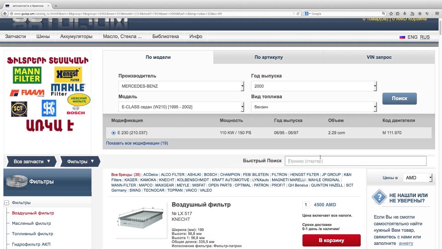
Task: Add the product with В корзину button
Action: pyautogui.click(x=331, y=240)
